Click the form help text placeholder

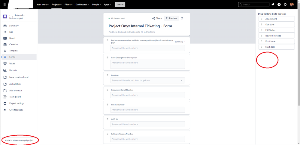pyautogui.click(x=132, y=32)
